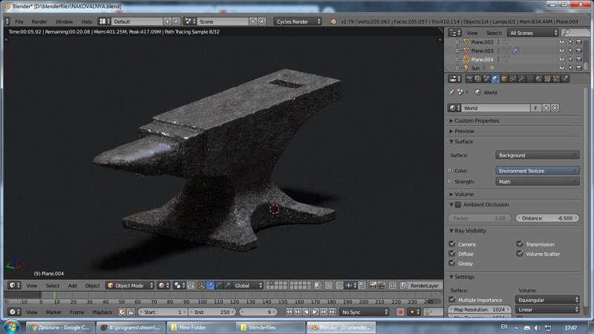Toggle visibility eye for Sun
The image size is (594, 334).
tap(561, 68)
